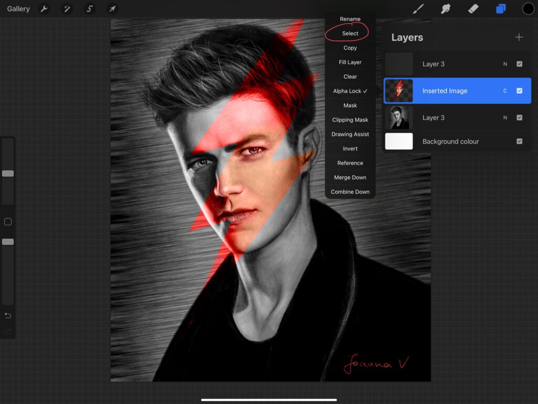Open the Actions wrench menu

(x=44, y=9)
